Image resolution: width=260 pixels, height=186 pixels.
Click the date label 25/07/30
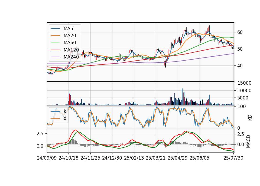point(233,158)
